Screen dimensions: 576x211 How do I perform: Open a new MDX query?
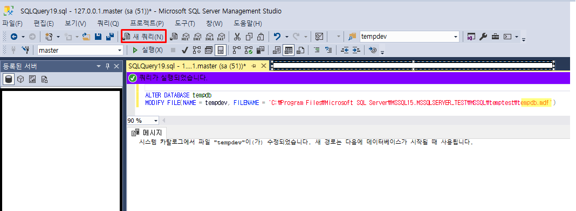point(186,37)
